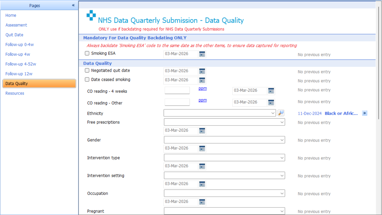This screenshot has width=382, height=215.
Task: Click the CO reading - Other value field
Action: pyautogui.click(x=177, y=102)
